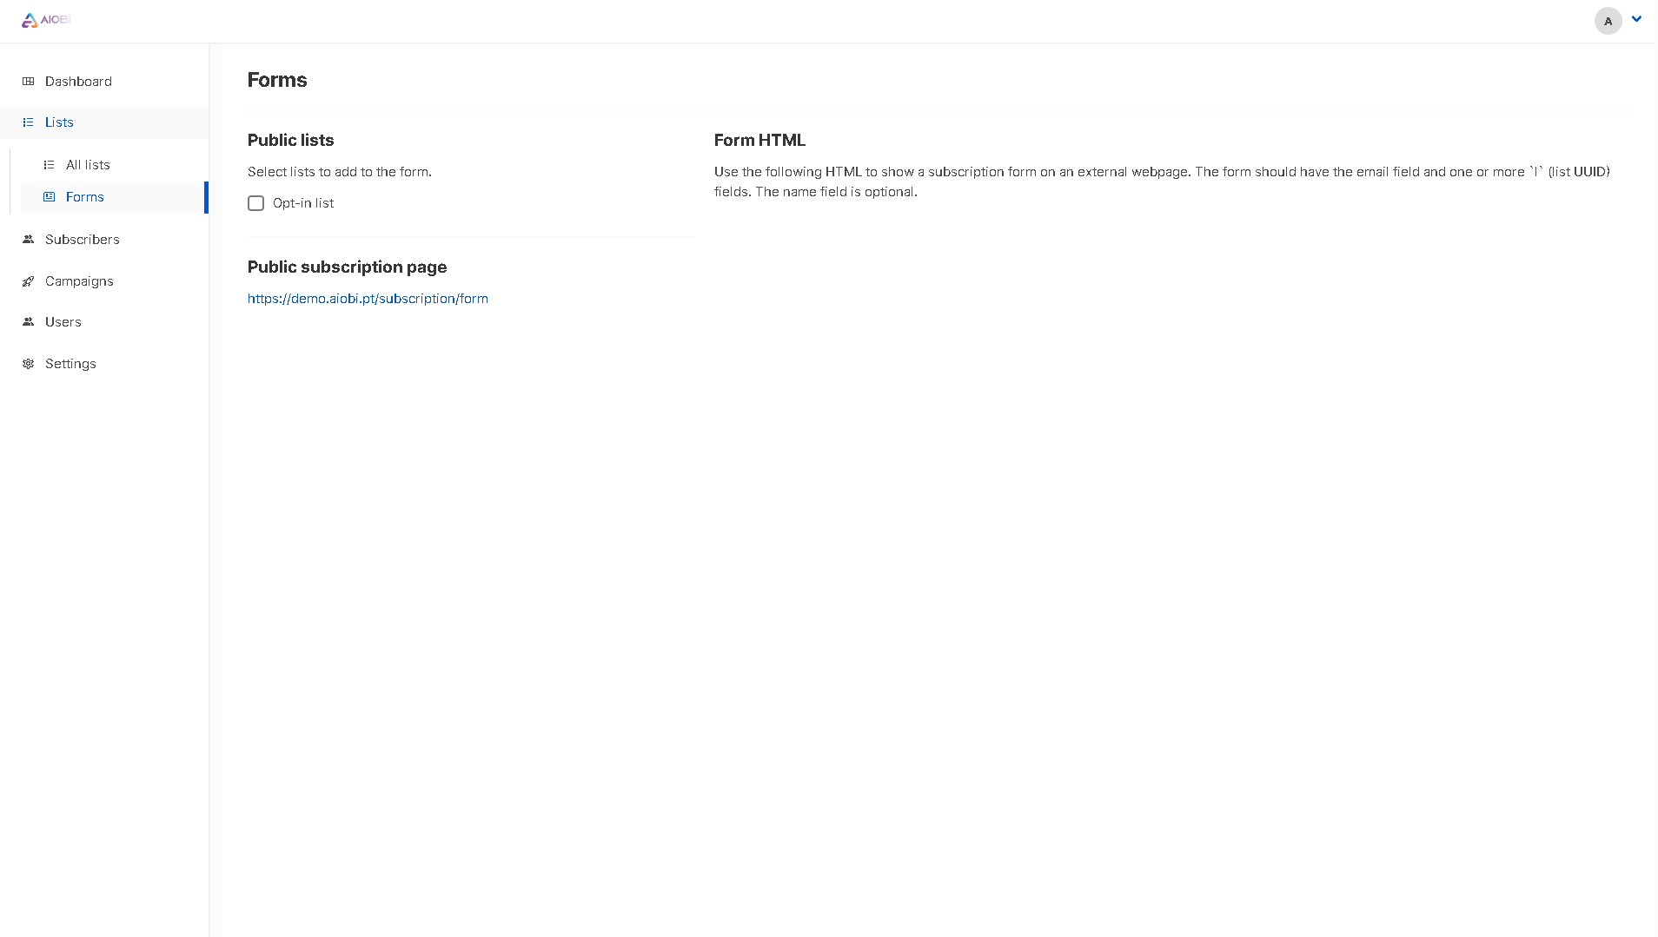Viewport: 1658px width, 937px height.
Task: Expand the account dropdown chevron
Action: 1636,18
